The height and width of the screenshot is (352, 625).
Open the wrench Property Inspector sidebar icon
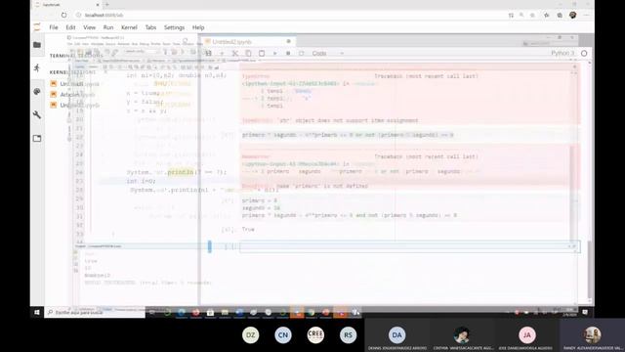tap(37, 115)
